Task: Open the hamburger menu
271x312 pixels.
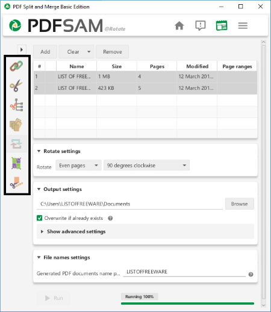Action: click(x=243, y=25)
